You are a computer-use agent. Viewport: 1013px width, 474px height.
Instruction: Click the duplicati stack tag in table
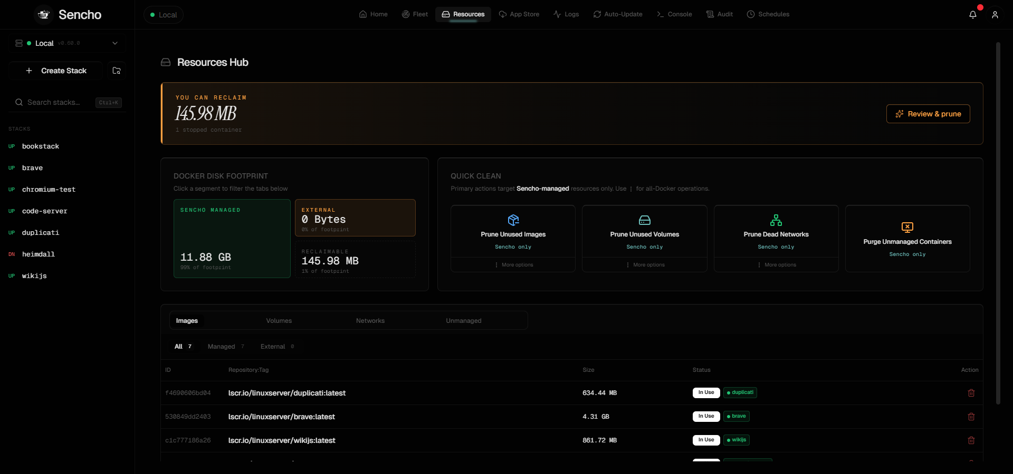click(x=740, y=392)
